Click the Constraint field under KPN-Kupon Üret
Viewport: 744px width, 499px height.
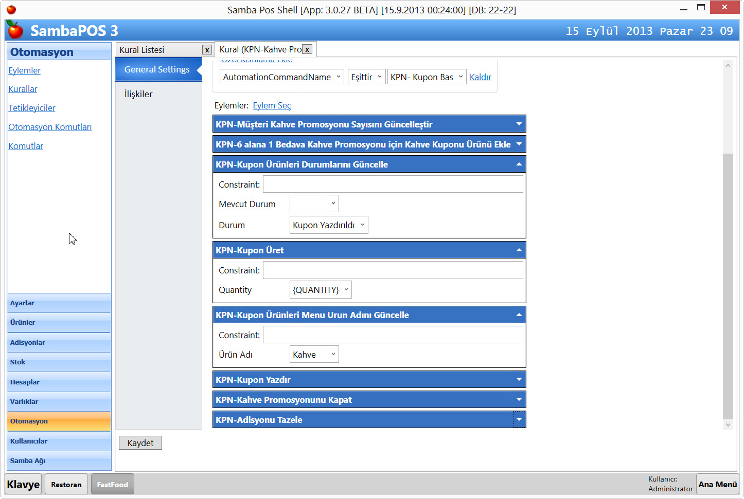[x=393, y=270]
